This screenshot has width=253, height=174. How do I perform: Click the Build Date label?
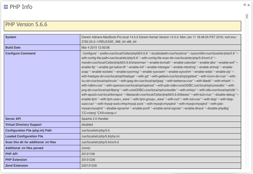coord(13,48)
